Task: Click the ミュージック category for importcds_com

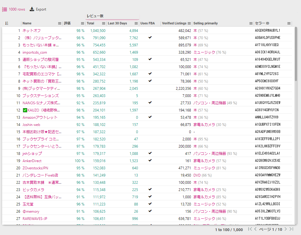Action: pyautogui.click(x=204, y=52)
